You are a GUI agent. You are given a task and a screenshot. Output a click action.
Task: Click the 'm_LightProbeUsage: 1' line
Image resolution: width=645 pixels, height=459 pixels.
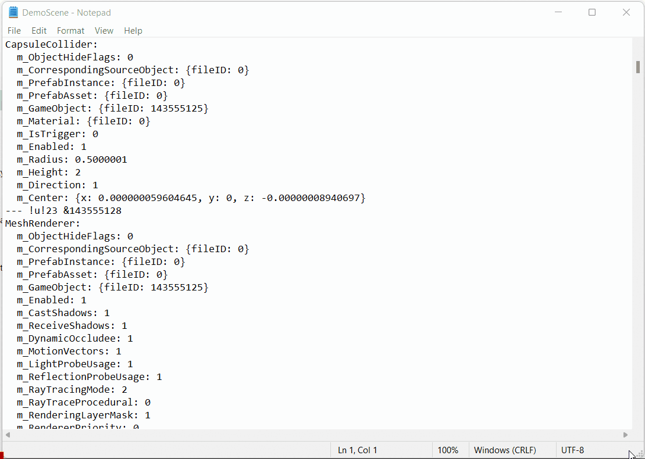[x=75, y=364]
